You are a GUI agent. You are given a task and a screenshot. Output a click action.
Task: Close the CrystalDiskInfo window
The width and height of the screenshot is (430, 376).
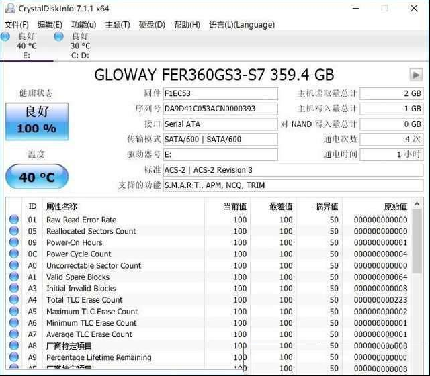tap(414, 9)
